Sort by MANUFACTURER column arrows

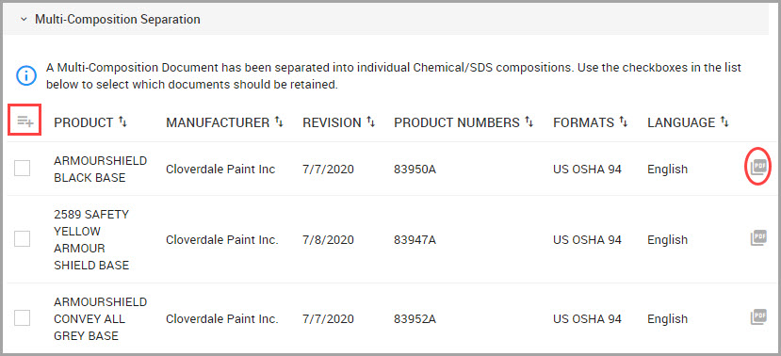(x=279, y=121)
